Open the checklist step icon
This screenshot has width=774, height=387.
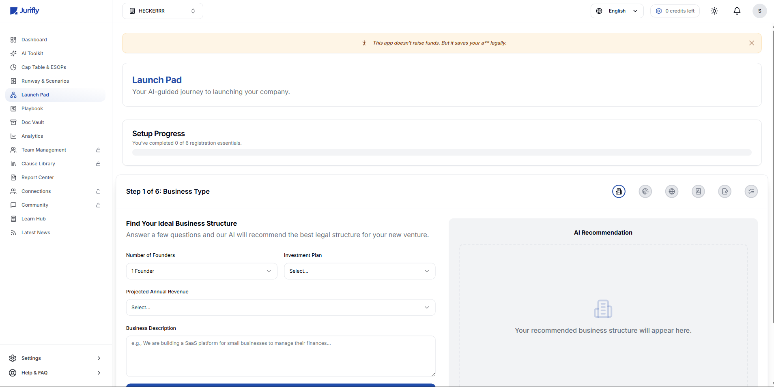tap(751, 191)
